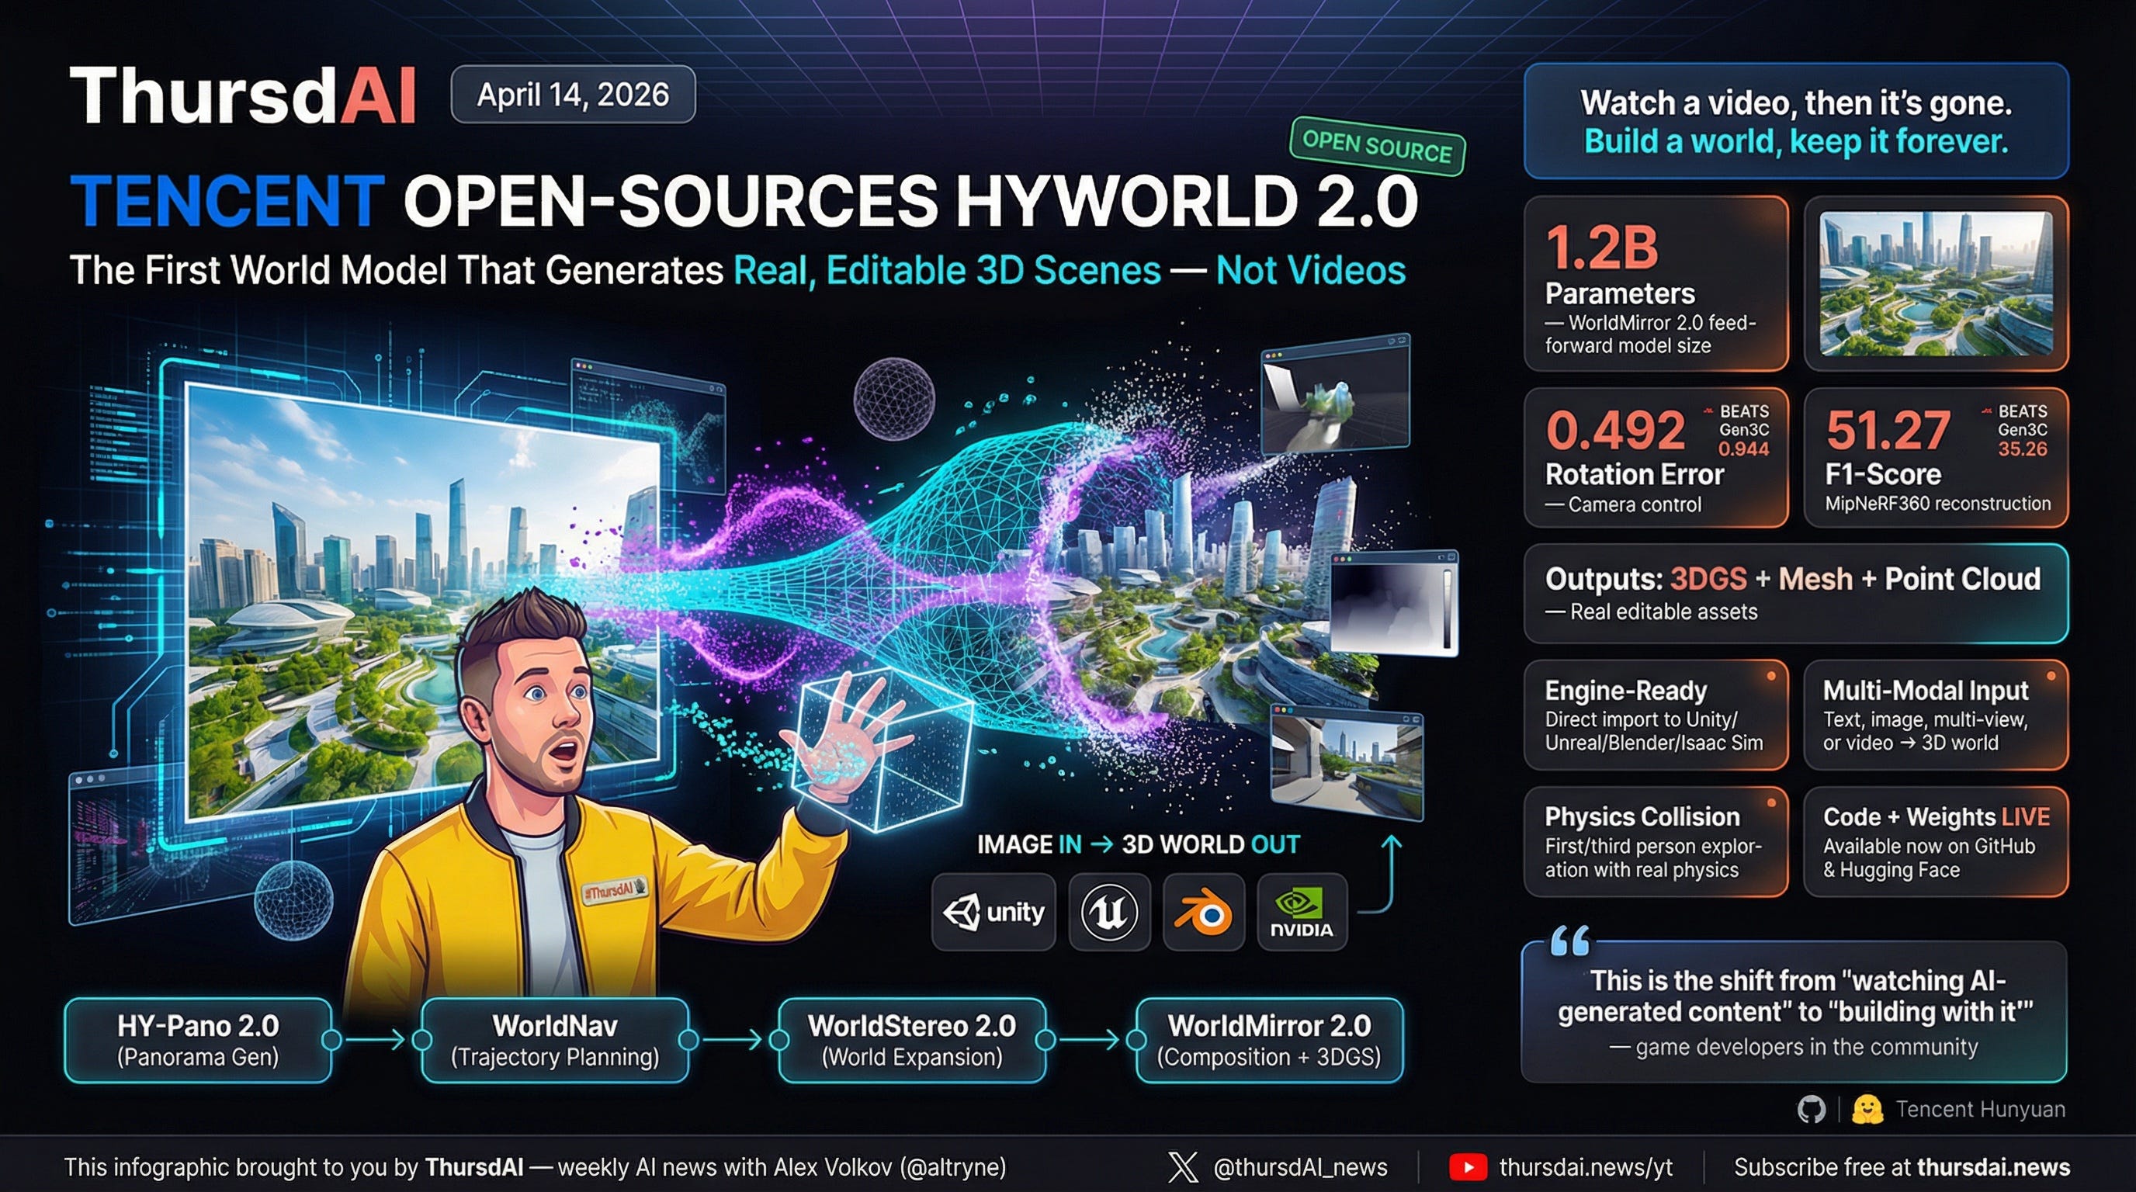Open the @thursdAI_news handle link

[x=1299, y=1167]
